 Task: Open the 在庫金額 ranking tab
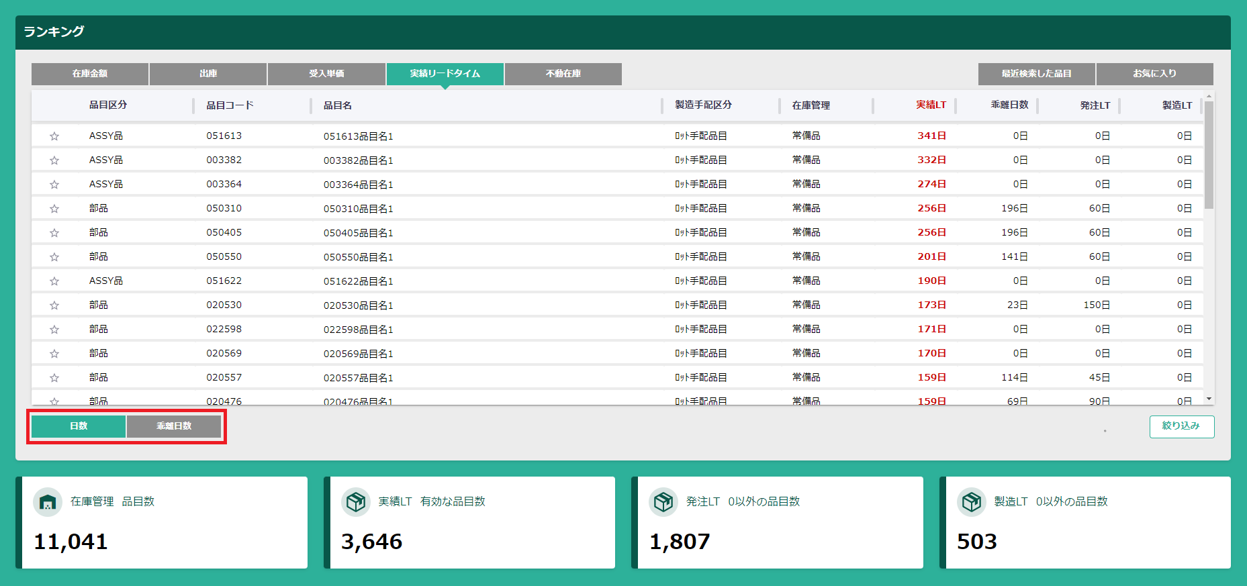[x=90, y=74]
